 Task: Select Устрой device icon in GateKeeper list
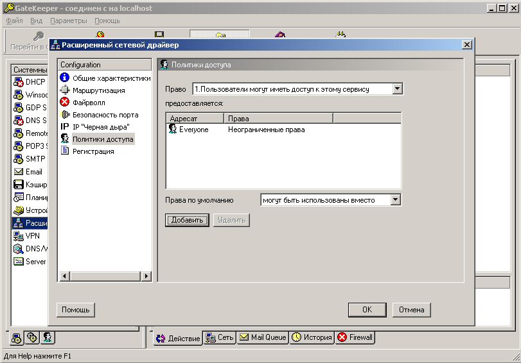(x=18, y=210)
